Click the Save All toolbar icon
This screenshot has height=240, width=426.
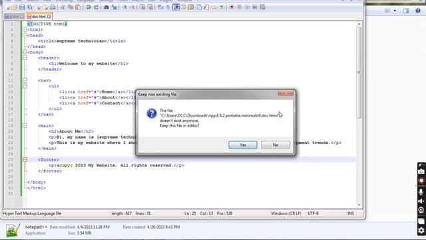point(29,7)
